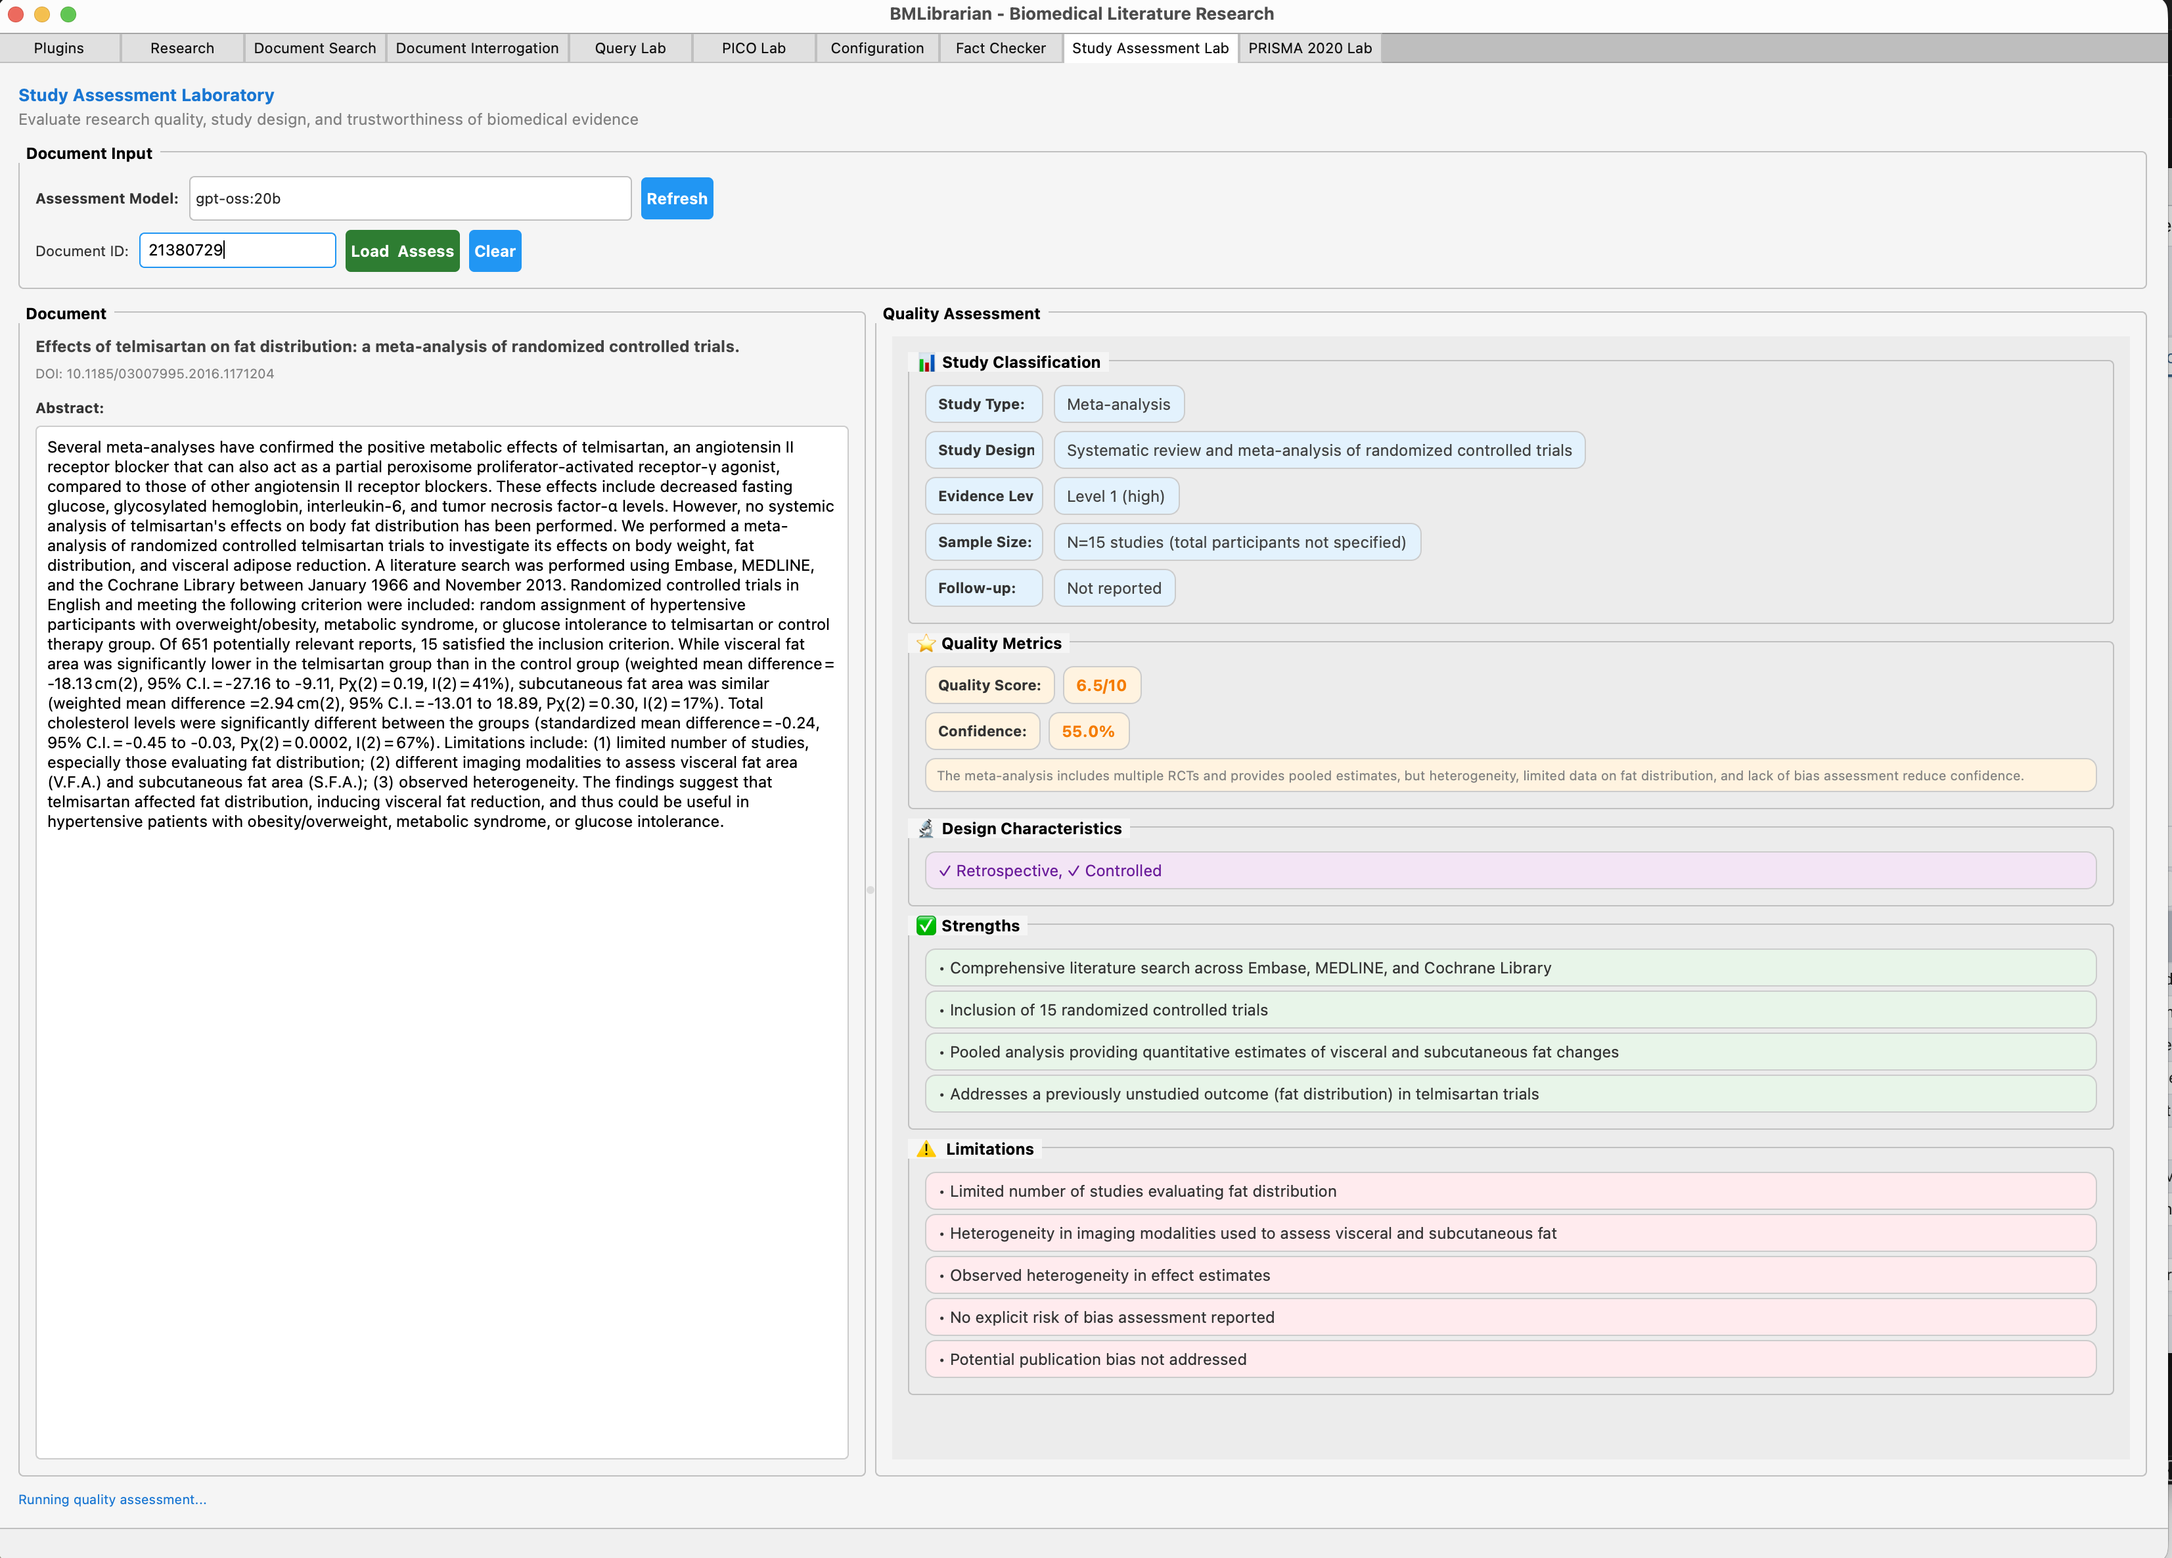2172x1558 pixels.
Task: Click the Quality Metrics star icon
Action: click(x=925, y=644)
